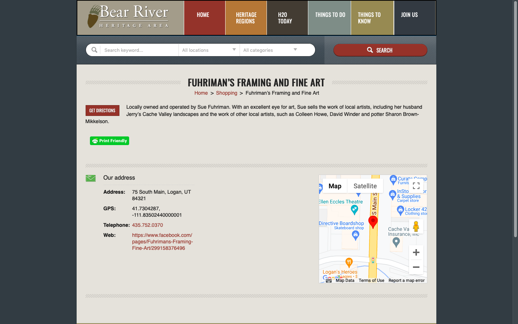Click the Bear River Heritage Area logo
The image size is (518, 324).
click(128, 17)
